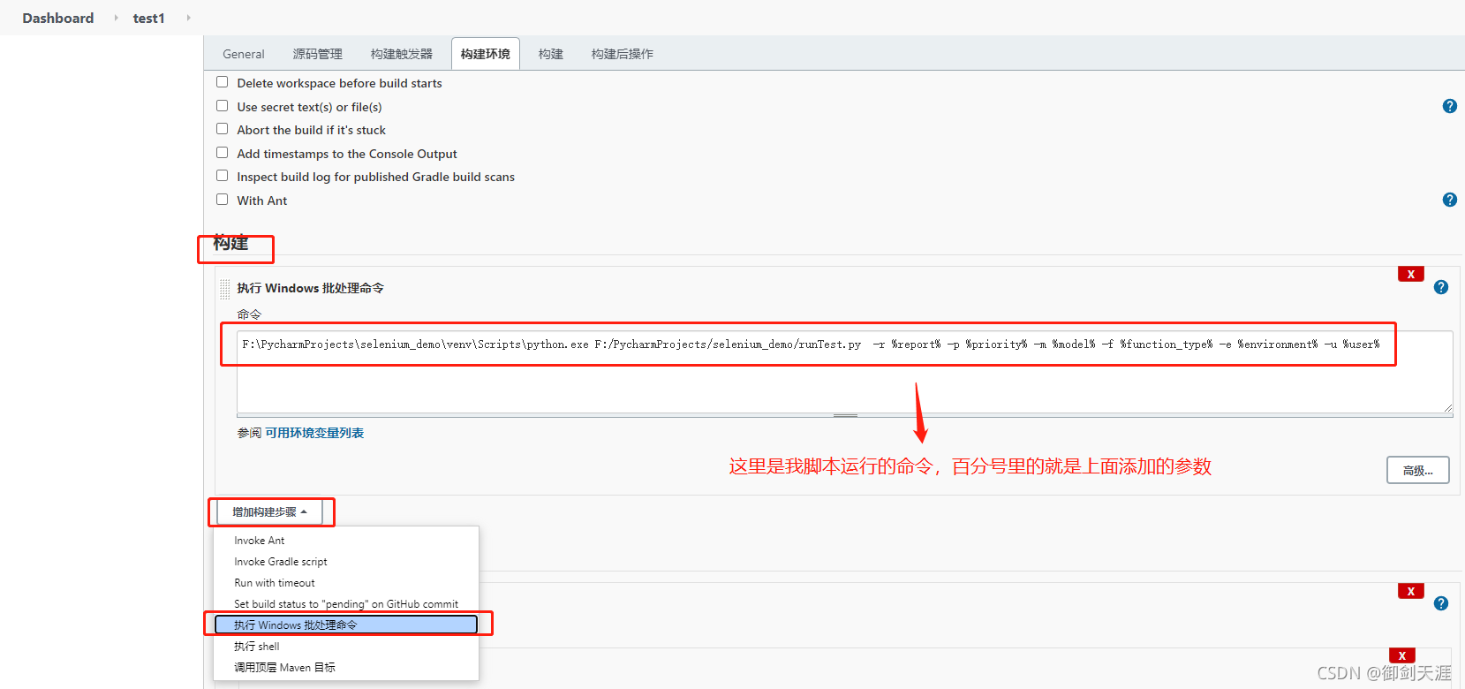The image size is (1465, 689).
Task: Switch to the 构建触发器 tab
Action: click(x=402, y=54)
